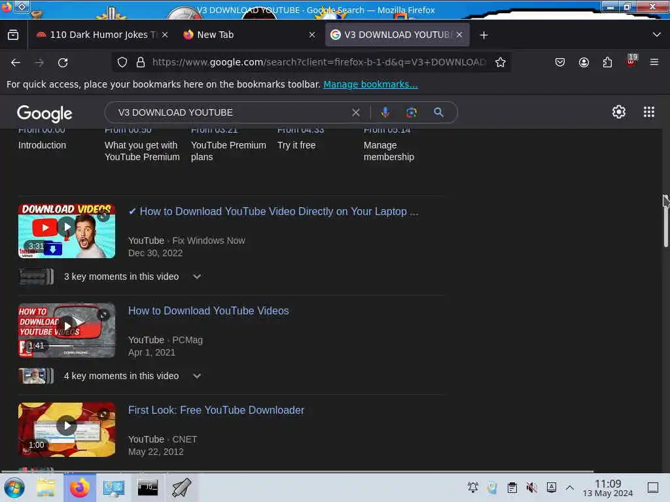670x502 pixels.
Task: Open the taskbar clock showing 11:09
Action: pyautogui.click(x=608, y=488)
